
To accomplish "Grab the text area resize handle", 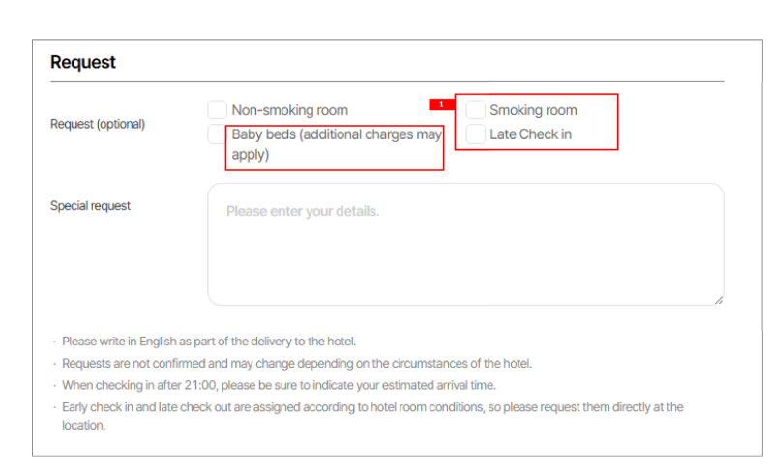I will click(718, 300).
